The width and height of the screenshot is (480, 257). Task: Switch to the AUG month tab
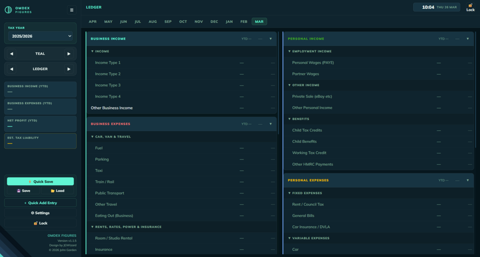153,21
